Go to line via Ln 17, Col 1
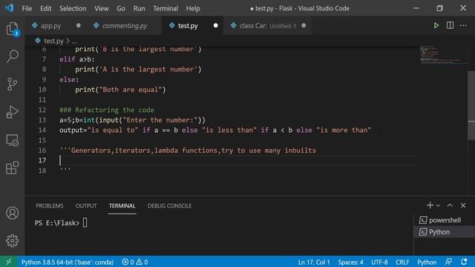475x267 pixels. click(x=314, y=262)
